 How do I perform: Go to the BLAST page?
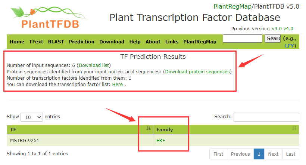[56, 42]
